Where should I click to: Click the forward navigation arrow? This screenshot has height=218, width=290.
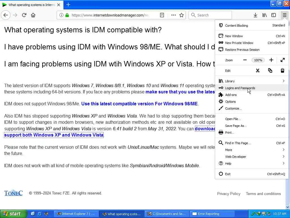tap(15, 15)
